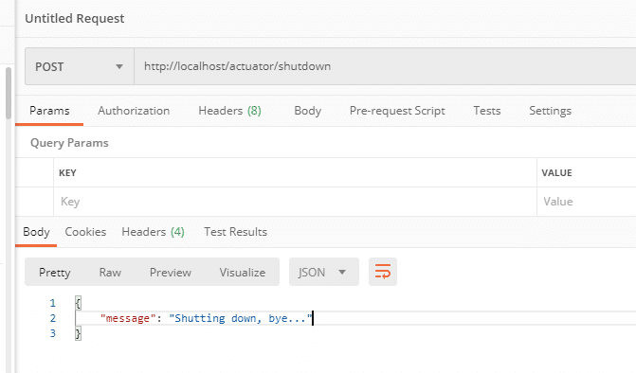
Task: Switch response view to Preview
Action: coord(171,272)
